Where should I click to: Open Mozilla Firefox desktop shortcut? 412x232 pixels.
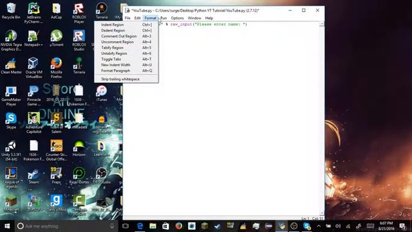(56, 68)
